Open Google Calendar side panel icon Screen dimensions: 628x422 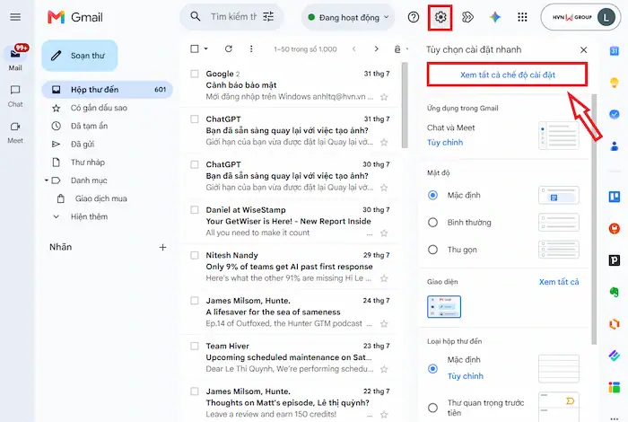(x=614, y=51)
